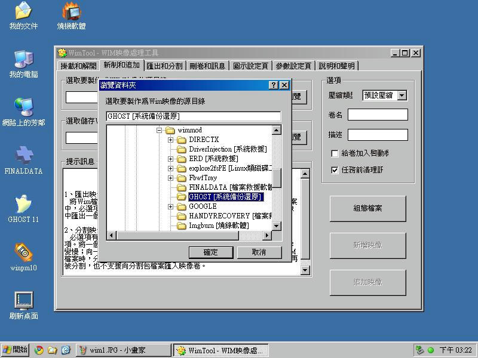Select DriverInjection [系統救援] folder

coord(228,149)
